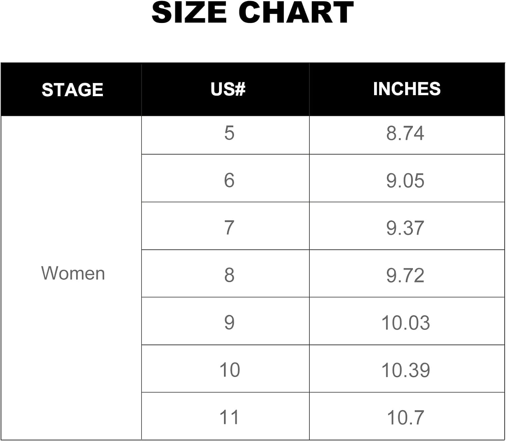Click US size 5 cell

click(x=225, y=135)
